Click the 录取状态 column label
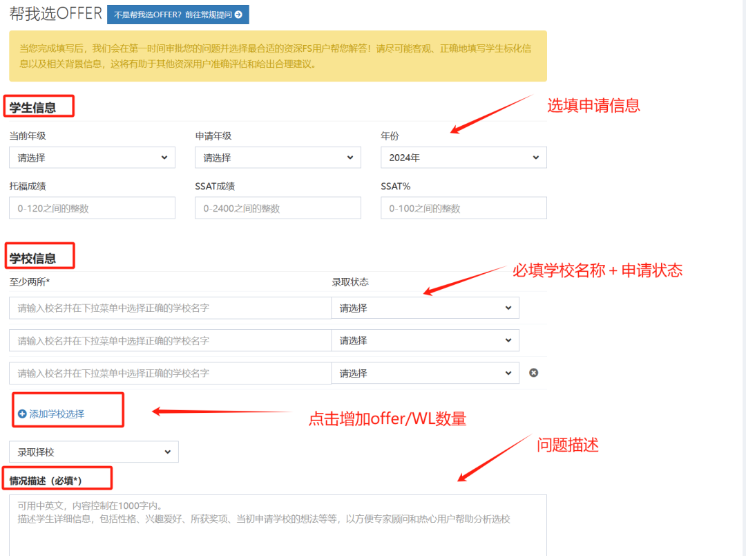Screen dimensions: 746x556 pos(350,281)
